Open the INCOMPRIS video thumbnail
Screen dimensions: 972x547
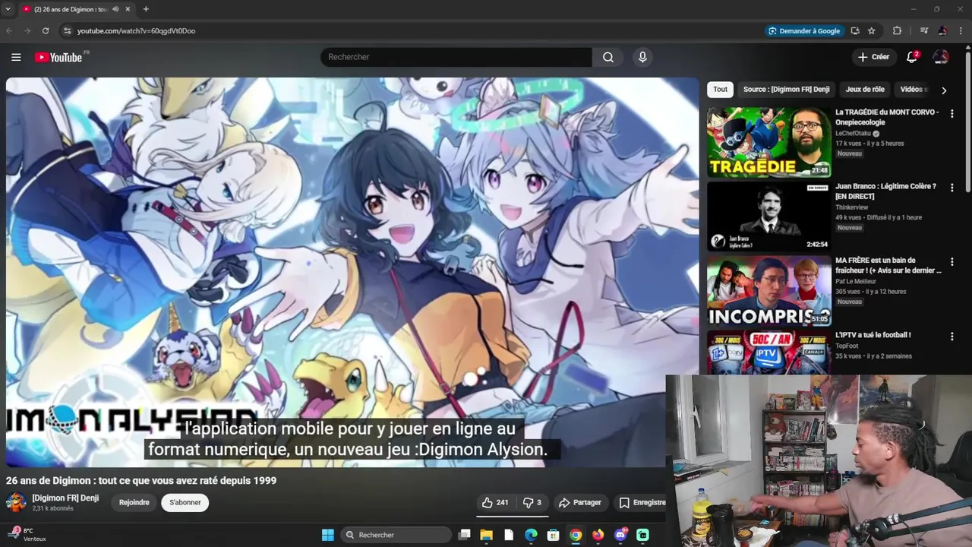(x=768, y=290)
